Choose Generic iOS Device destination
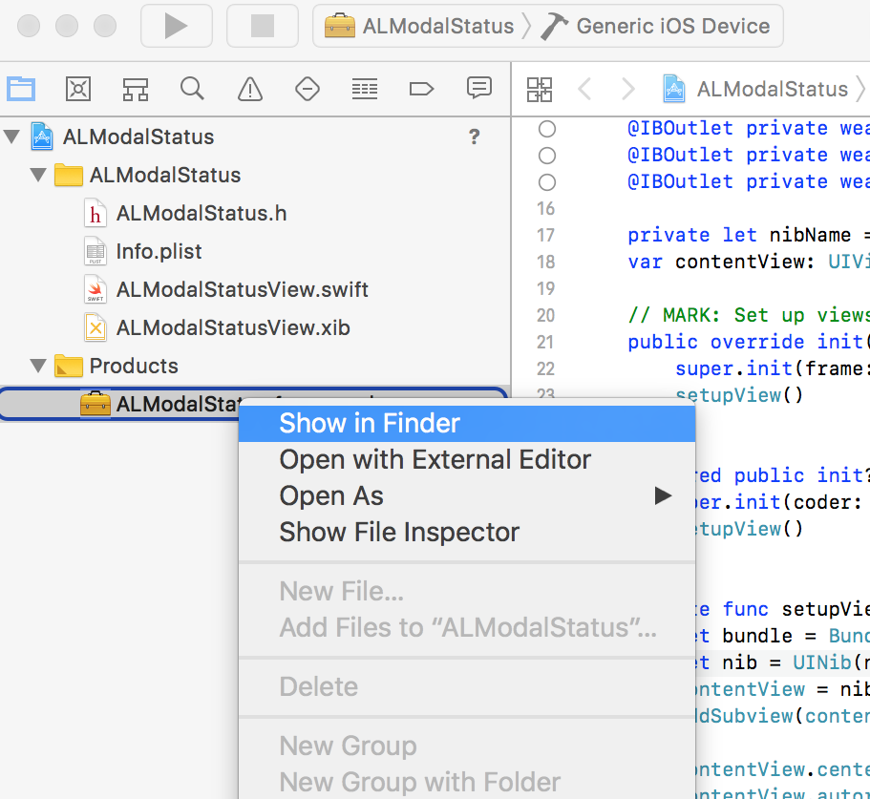Image resolution: width=870 pixels, height=799 pixels. tap(656, 26)
